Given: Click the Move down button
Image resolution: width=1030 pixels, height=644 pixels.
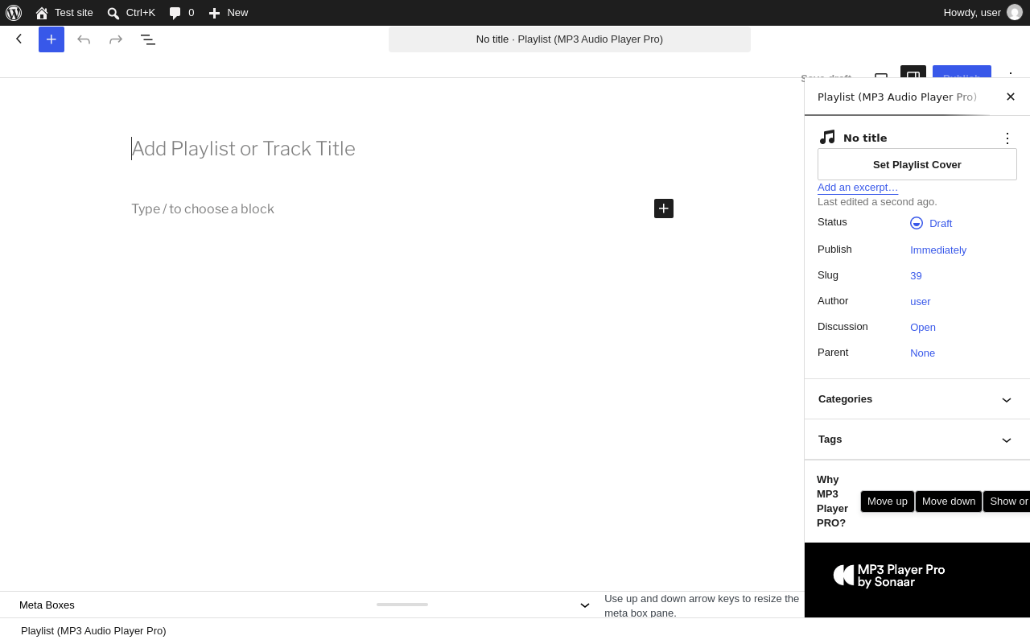Looking at the screenshot, I should point(949,502).
